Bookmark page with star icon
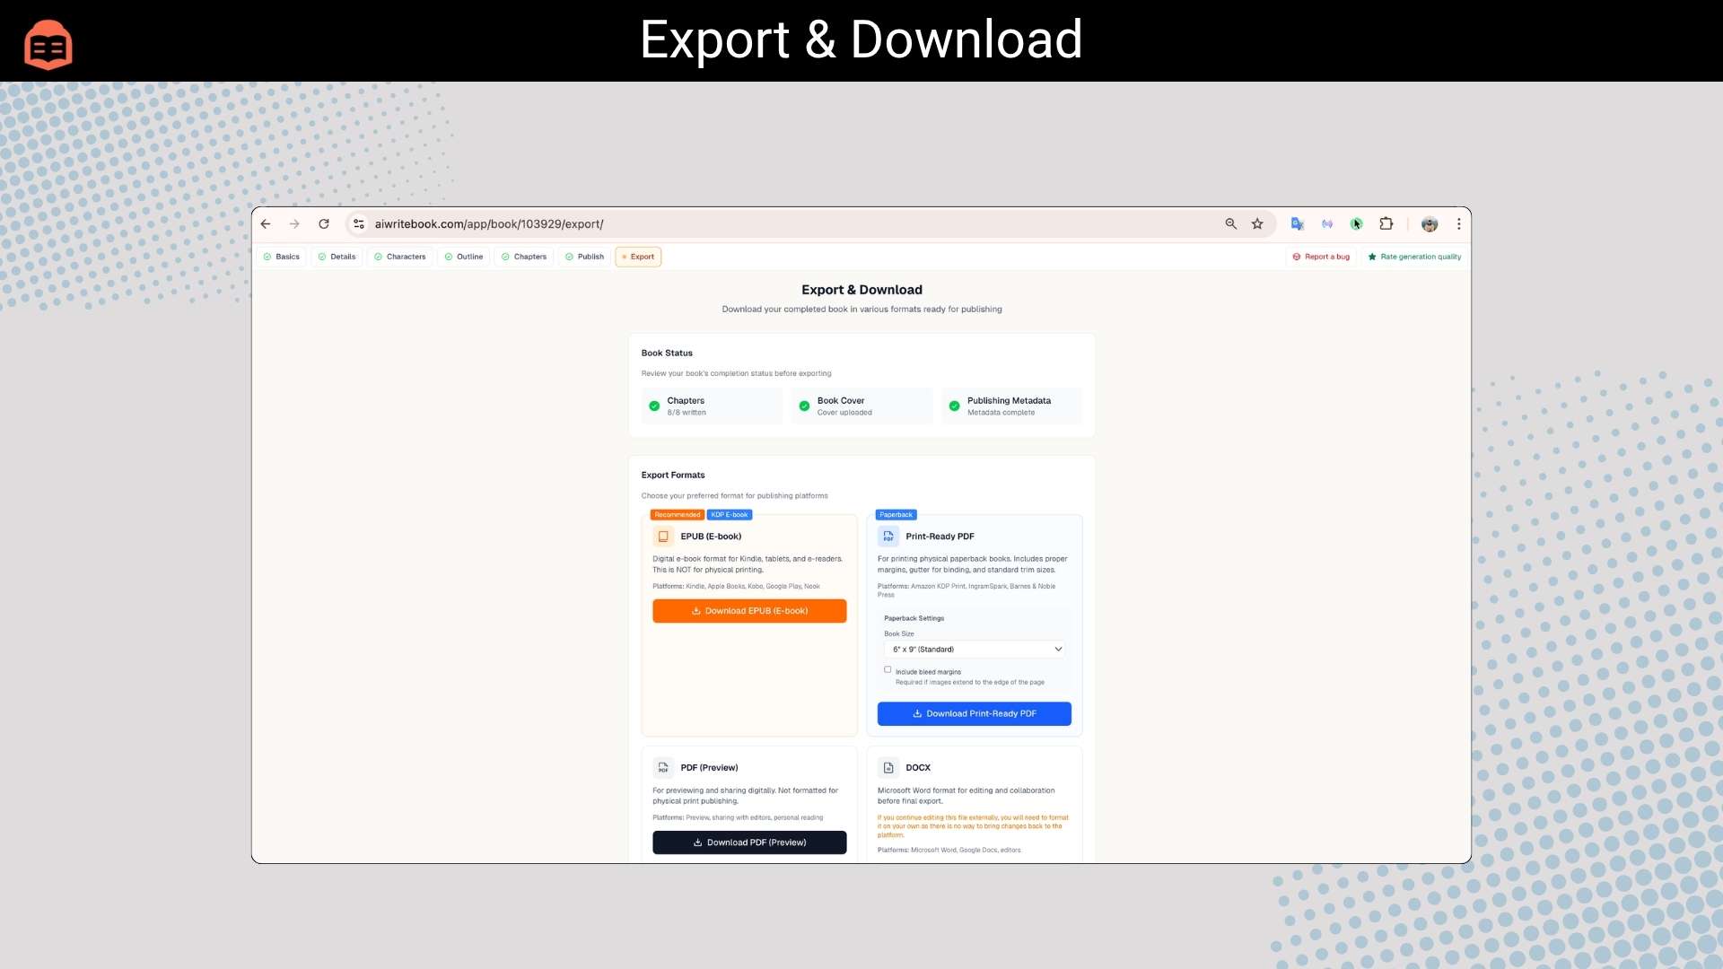 1257,224
